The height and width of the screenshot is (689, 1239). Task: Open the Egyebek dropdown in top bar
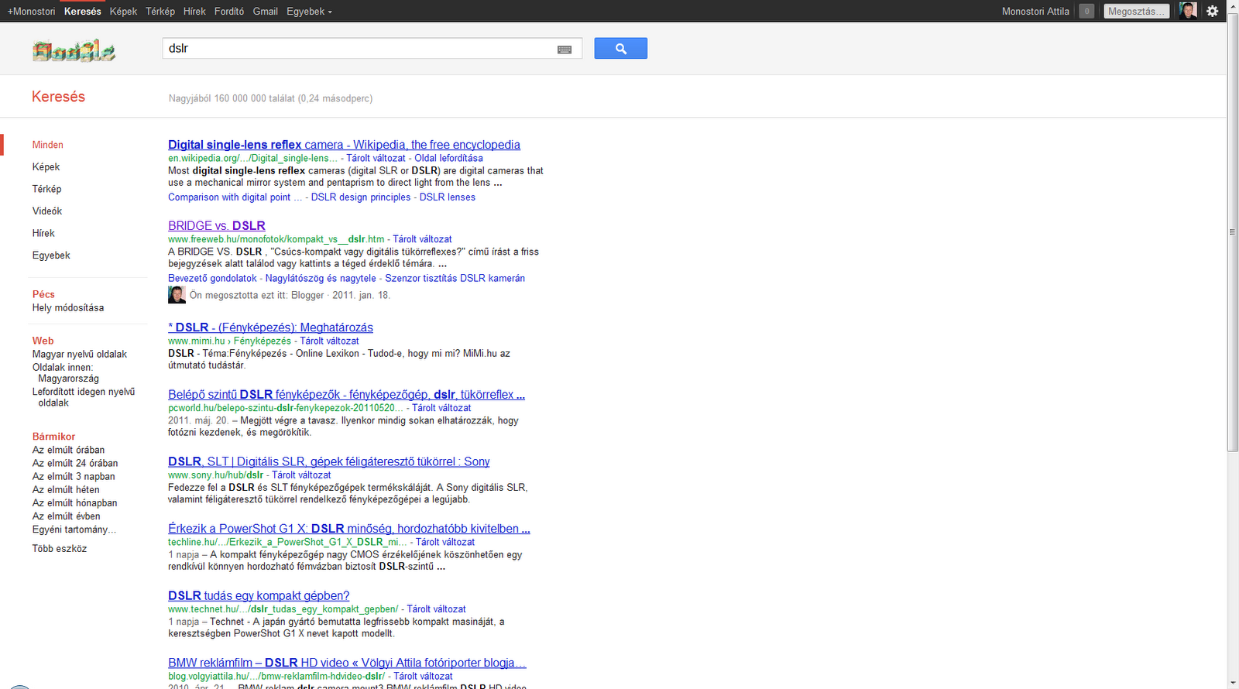tap(309, 11)
